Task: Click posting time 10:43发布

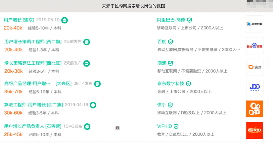Action: click(x=73, y=126)
